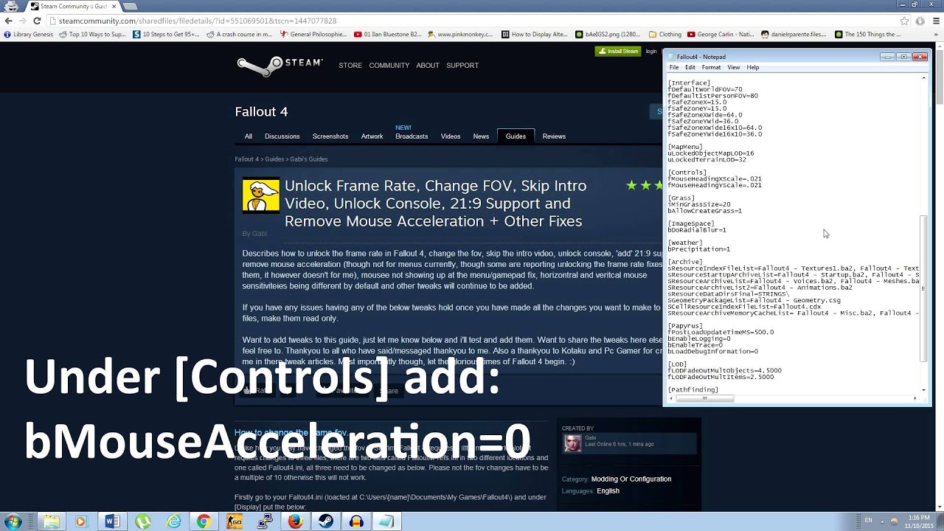Click the login link on Steam
The width and height of the screenshot is (944, 531).
click(x=651, y=51)
